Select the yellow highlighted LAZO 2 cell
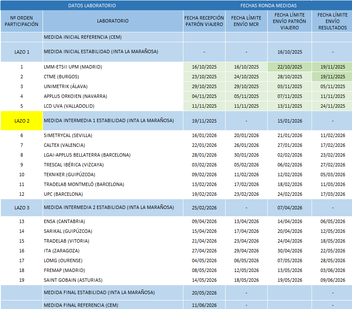 22,121
